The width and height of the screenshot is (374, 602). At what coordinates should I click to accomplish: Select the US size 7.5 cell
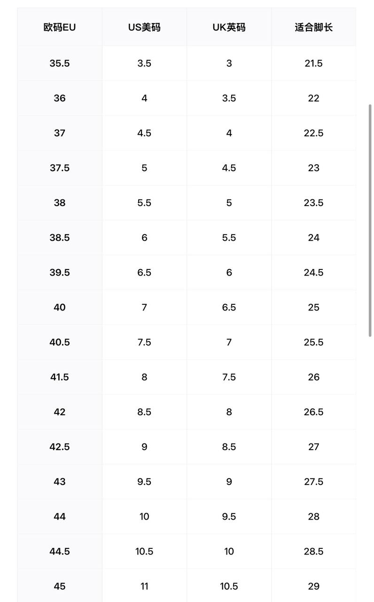tap(144, 342)
